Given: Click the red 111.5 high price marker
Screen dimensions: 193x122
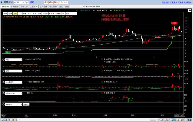Looking at the screenshot, I should (174, 23).
